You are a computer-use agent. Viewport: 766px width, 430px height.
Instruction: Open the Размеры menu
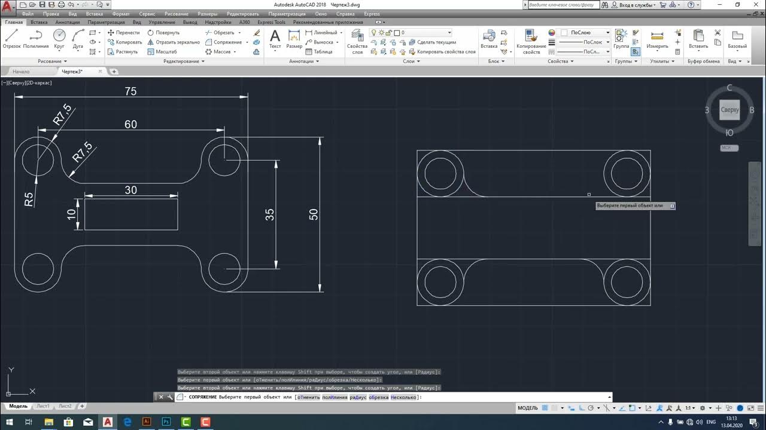point(208,14)
